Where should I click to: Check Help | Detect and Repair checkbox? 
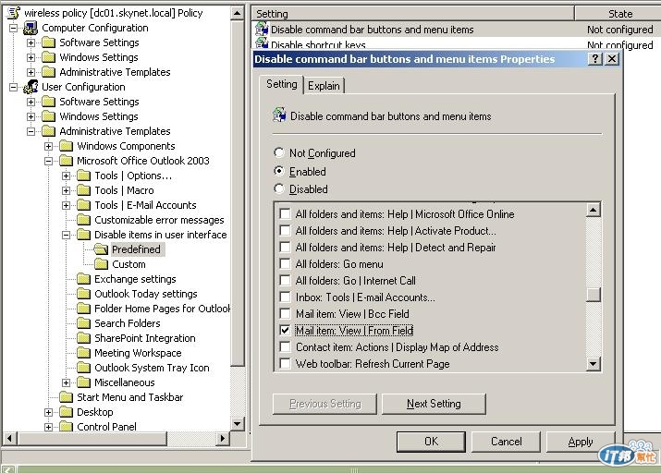tap(286, 247)
